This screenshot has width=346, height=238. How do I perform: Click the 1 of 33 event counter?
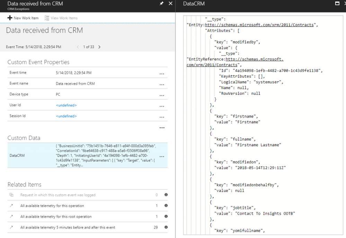(88, 47)
